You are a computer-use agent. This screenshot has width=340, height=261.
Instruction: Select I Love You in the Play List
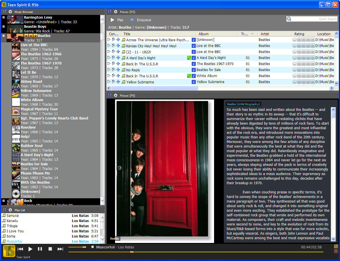pos(50,231)
